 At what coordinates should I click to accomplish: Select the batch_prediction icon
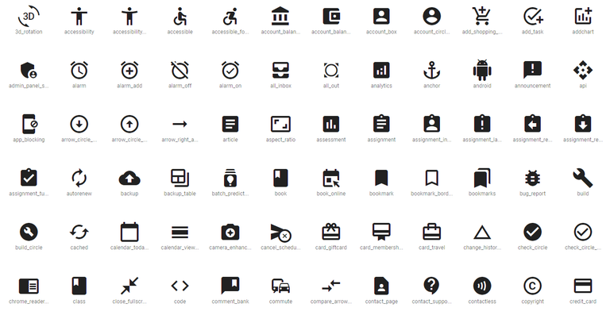(x=230, y=178)
